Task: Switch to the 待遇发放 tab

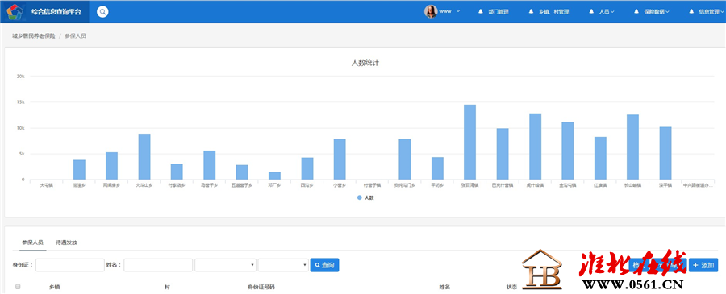Action: click(x=66, y=242)
